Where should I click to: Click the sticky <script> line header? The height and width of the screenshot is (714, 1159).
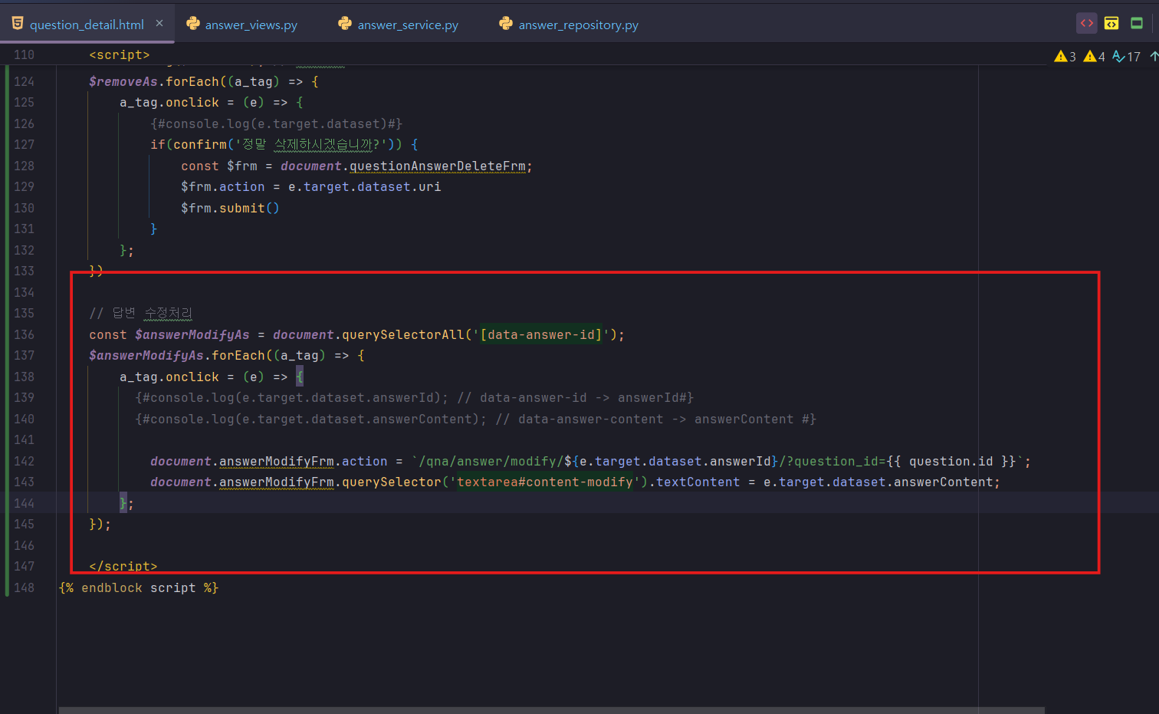pyautogui.click(x=119, y=54)
